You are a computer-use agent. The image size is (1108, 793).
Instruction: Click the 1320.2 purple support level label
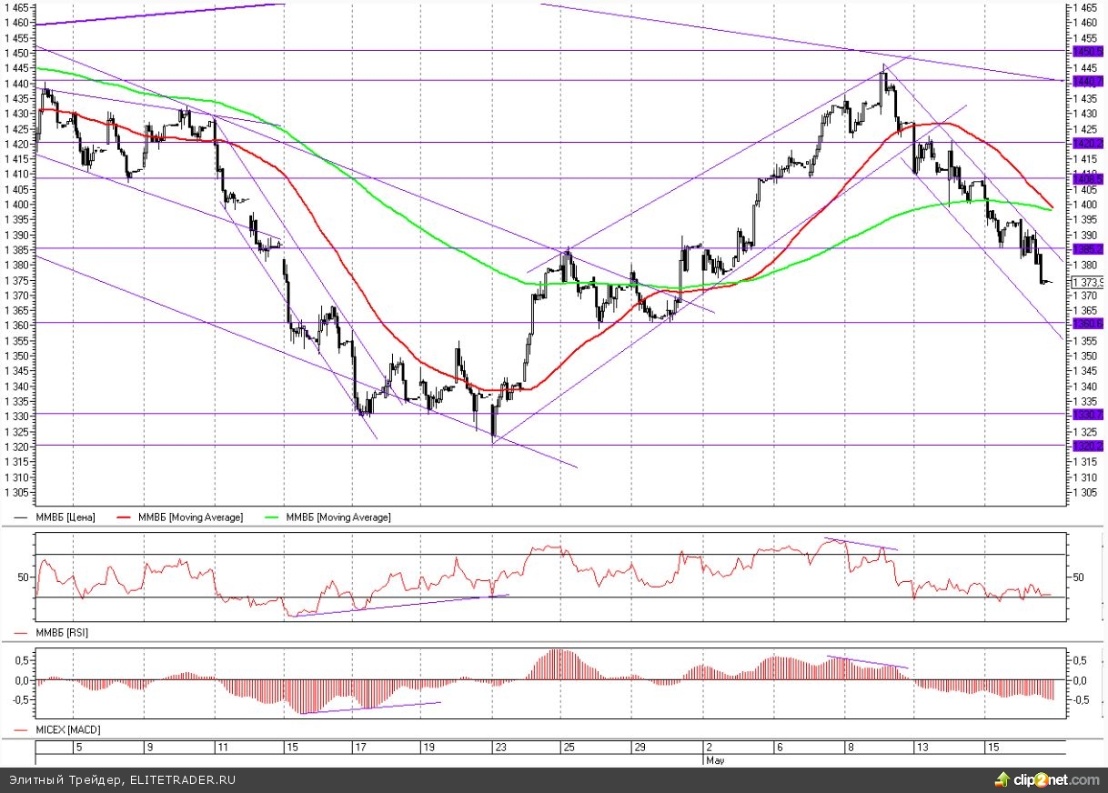click(1088, 446)
